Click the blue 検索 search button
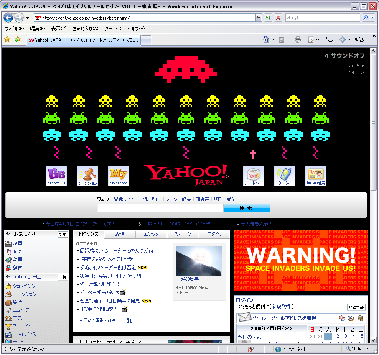 (247, 208)
